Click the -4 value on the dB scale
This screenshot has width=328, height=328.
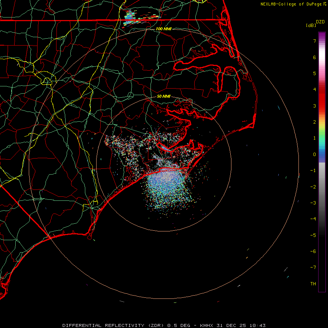coord(313,219)
